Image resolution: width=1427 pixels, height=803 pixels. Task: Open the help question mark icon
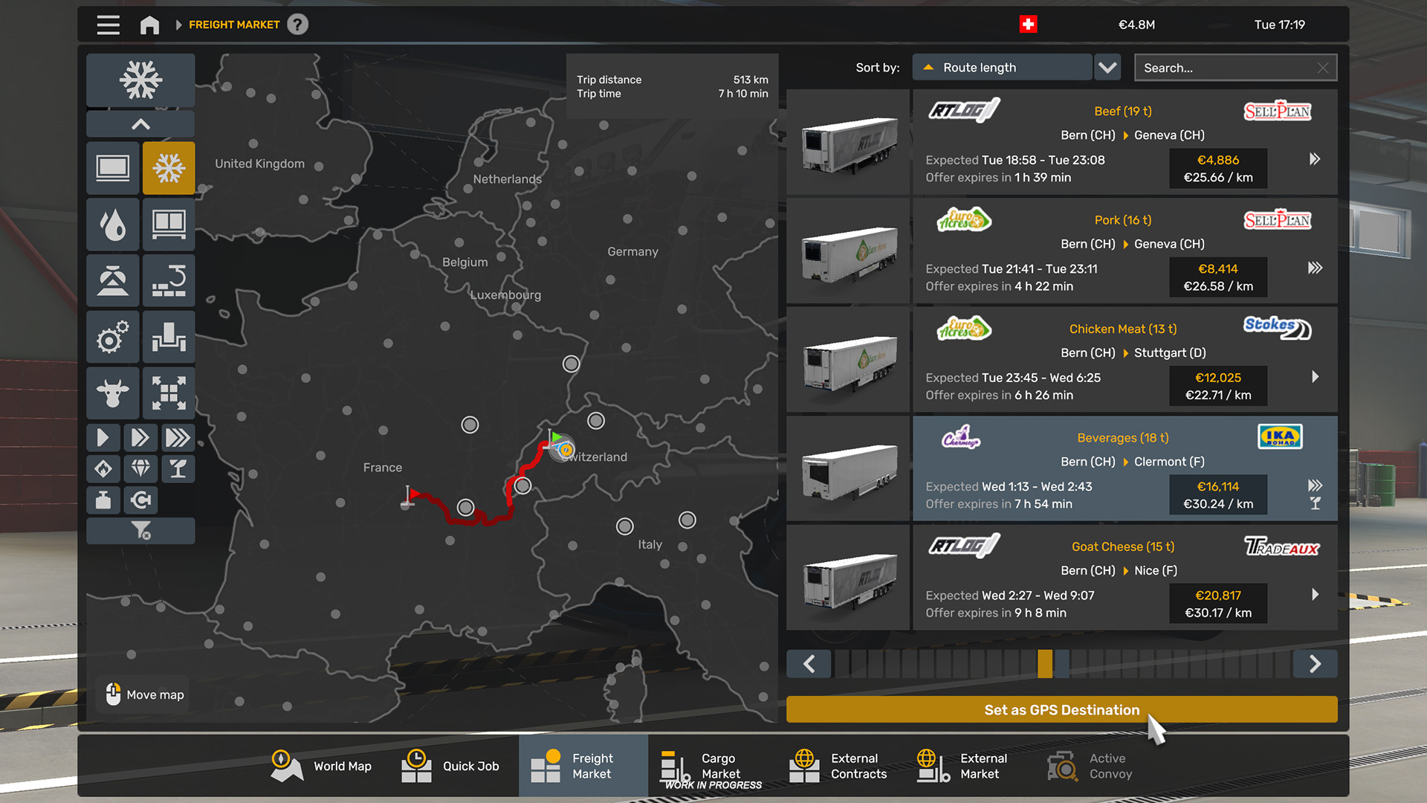[297, 25]
